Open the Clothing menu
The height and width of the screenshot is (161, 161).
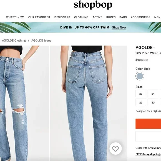[81, 17]
